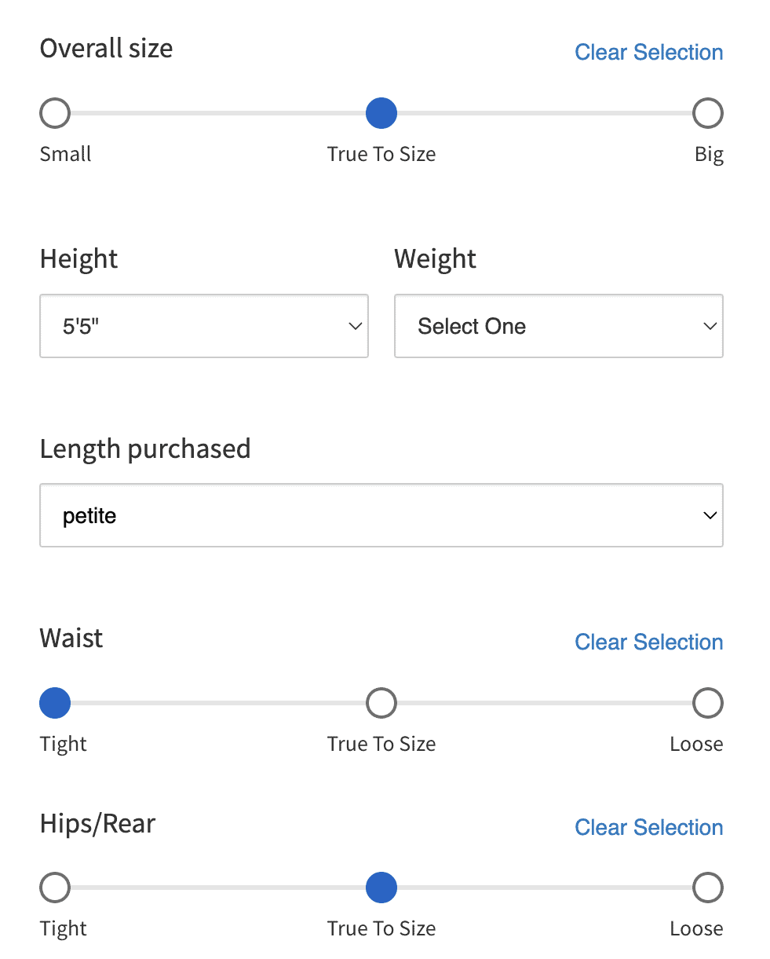
Task: Open the Height dropdown
Action: click(203, 326)
